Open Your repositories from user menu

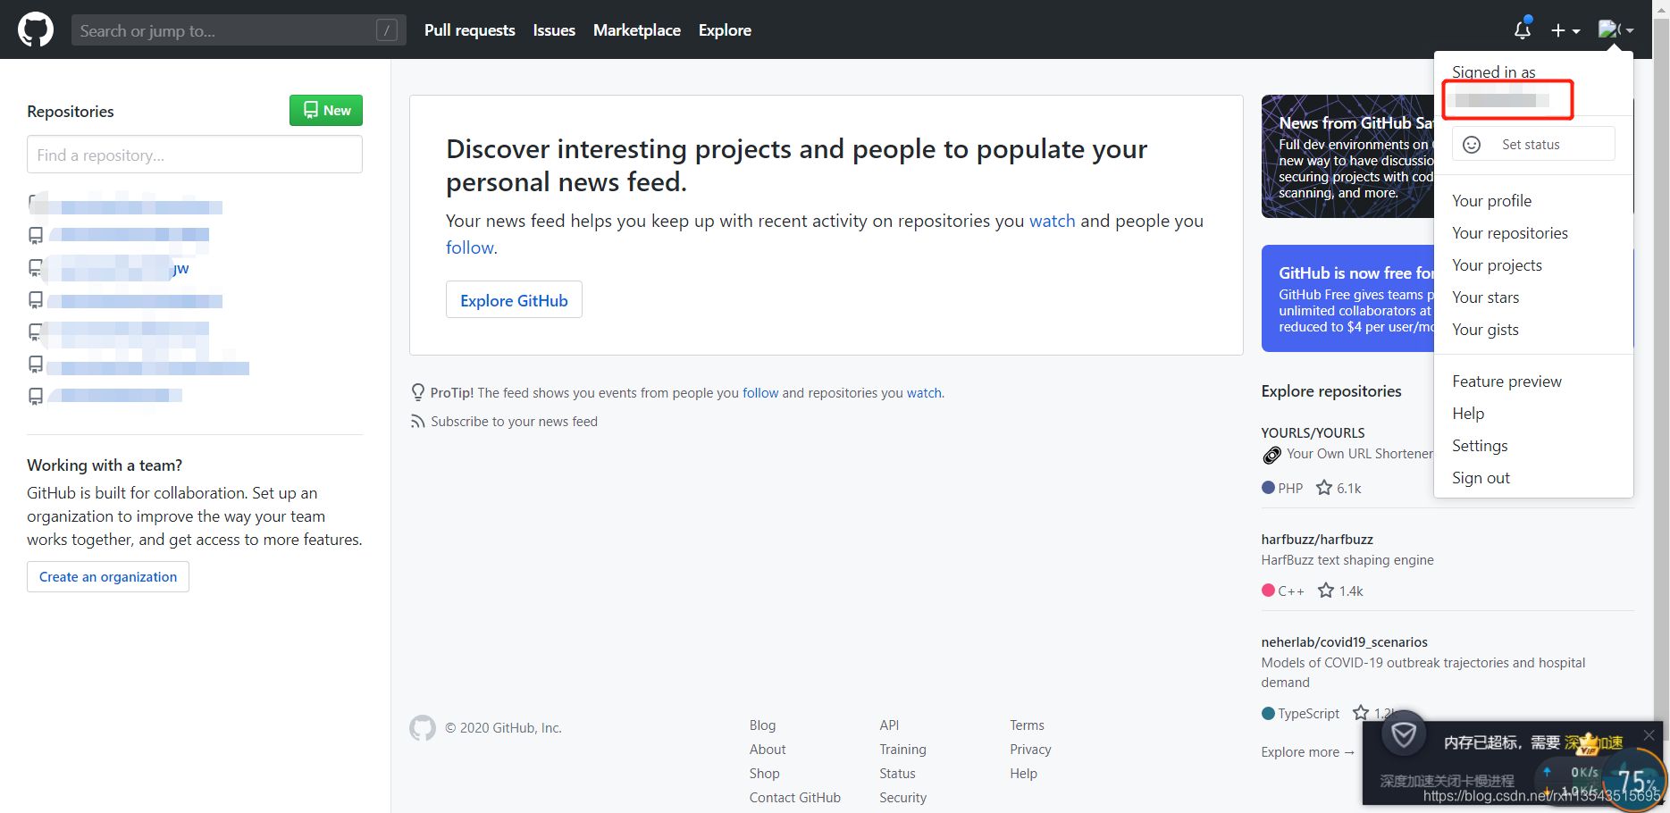(1510, 233)
